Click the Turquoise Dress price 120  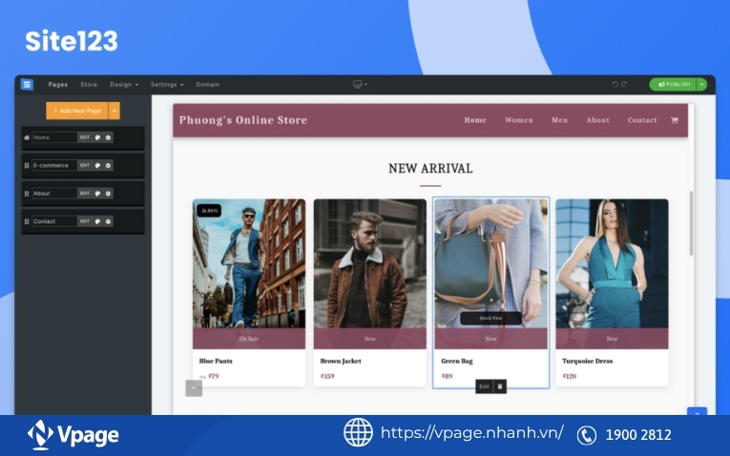[x=570, y=376]
